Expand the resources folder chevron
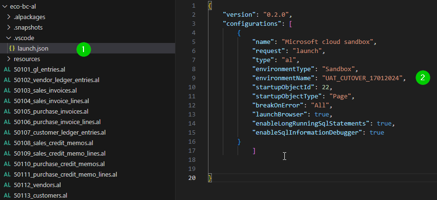437x200 pixels. pos(9,59)
